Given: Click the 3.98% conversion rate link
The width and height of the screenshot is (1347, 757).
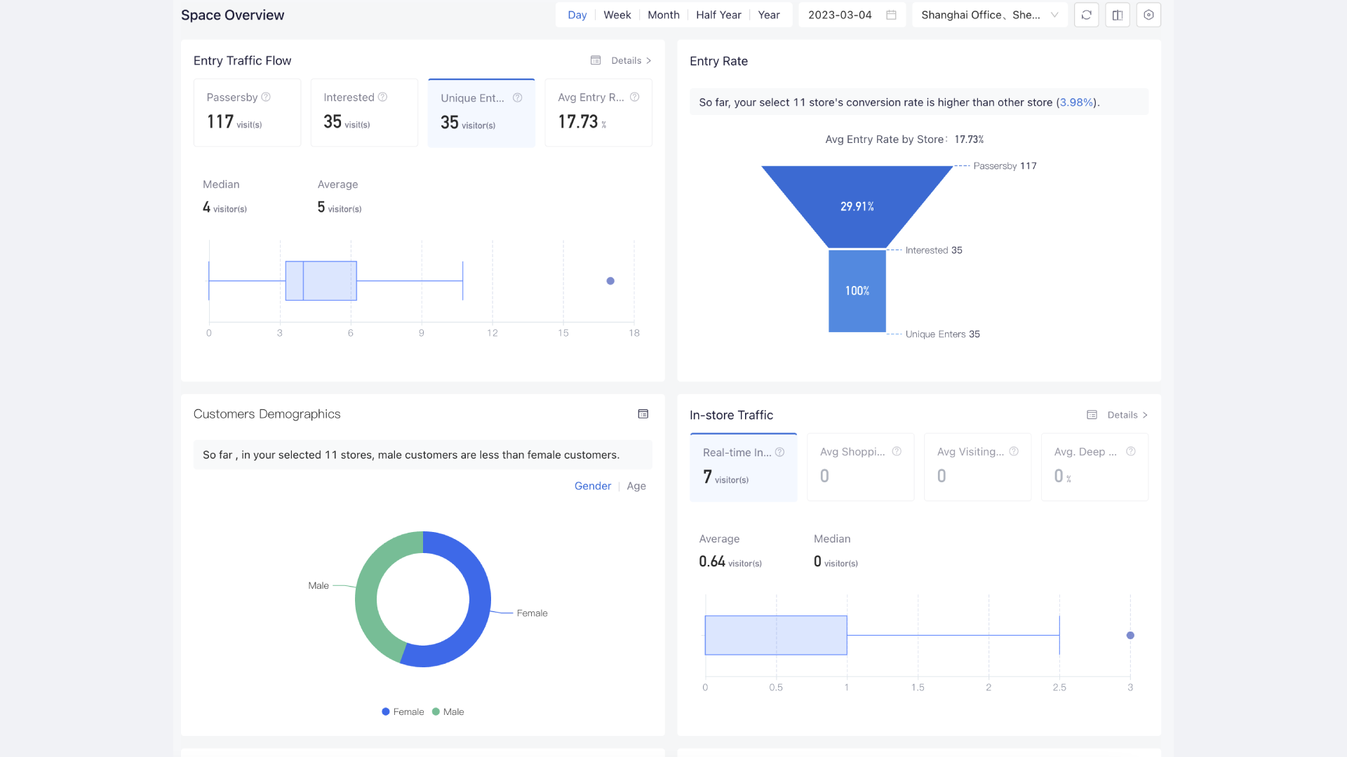Looking at the screenshot, I should click(1076, 102).
